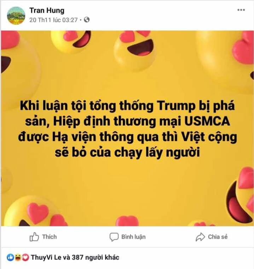Like the post via Thích label
254x269 pixels.
pos(50,237)
